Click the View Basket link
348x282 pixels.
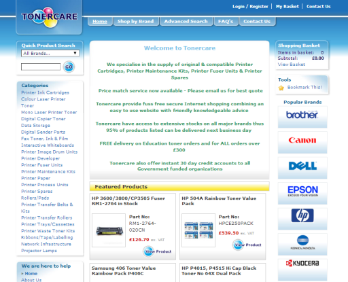[x=292, y=65]
